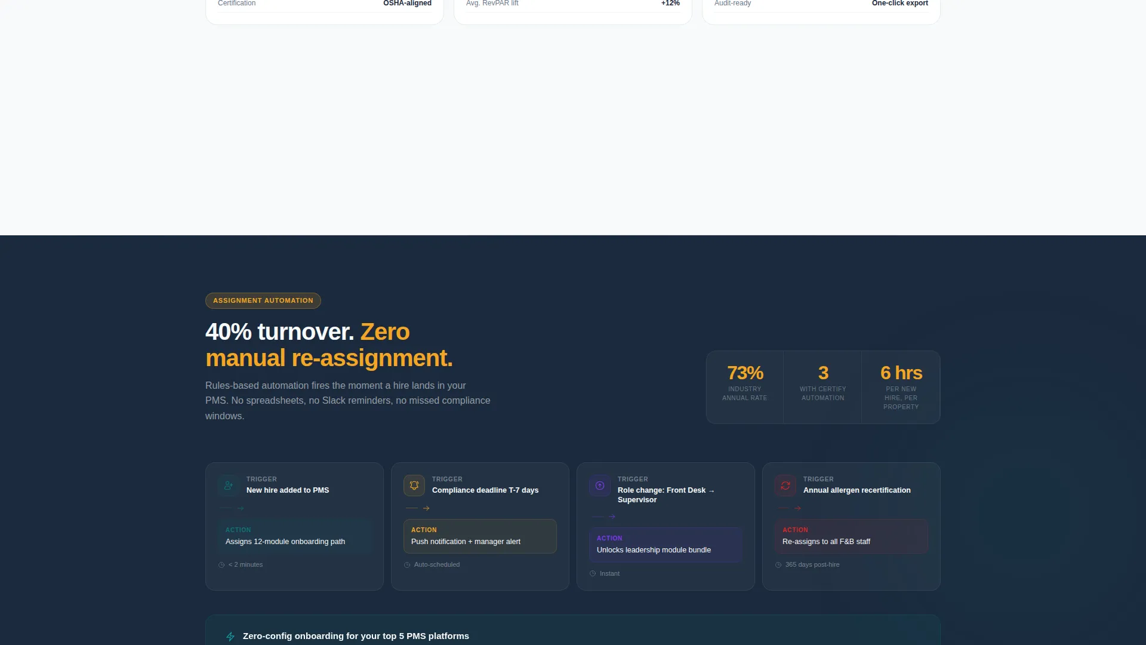Click the green arrow under New hire trigger
Screen dimensions: 1146x645
(241, 508)
